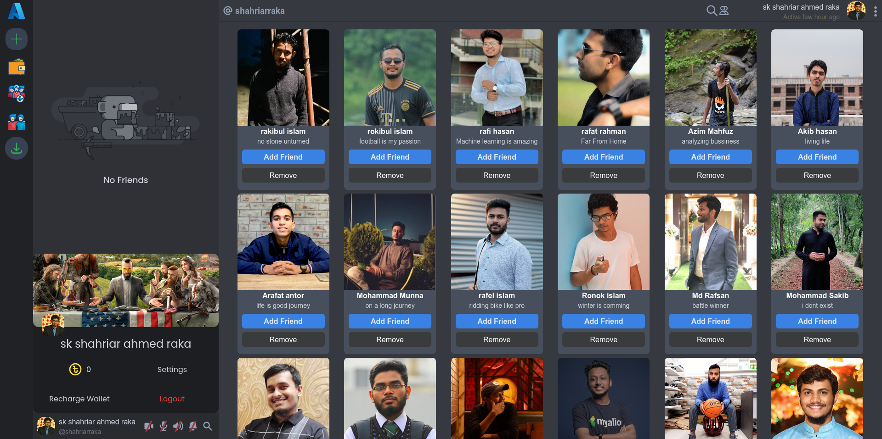The width and height of the screenshot is (882, 439).
Task: Open search from the top bar magnifier
Action: pyautogui.click(x=711, y=11)
